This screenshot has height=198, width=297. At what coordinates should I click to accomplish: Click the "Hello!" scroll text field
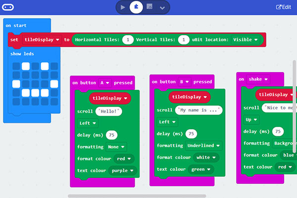tap(109, 112)
